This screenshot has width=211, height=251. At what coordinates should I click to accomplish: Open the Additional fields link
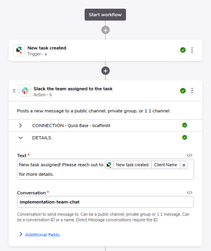42,235
